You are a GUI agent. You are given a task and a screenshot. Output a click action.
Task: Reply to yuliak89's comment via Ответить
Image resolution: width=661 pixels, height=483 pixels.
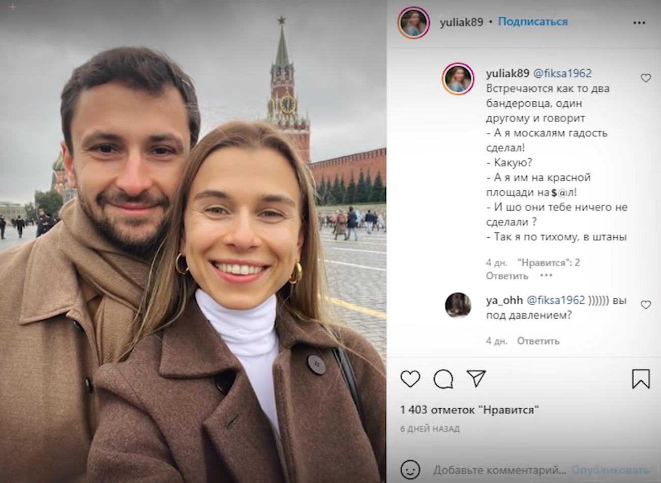507,276
